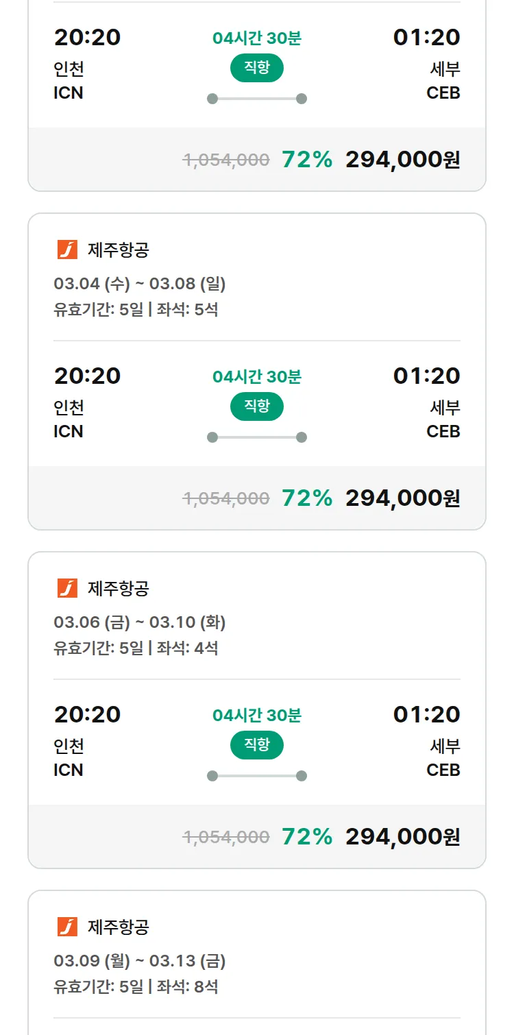
Task: Click the Jeju Air logo on the 03.09 card
Action: point(67,927)
